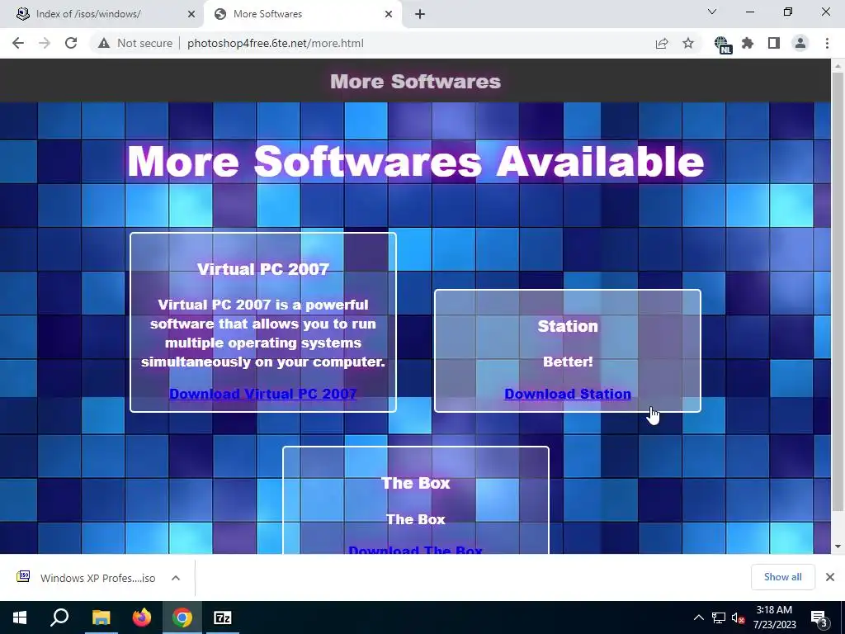Go back to the previous page

18,43
